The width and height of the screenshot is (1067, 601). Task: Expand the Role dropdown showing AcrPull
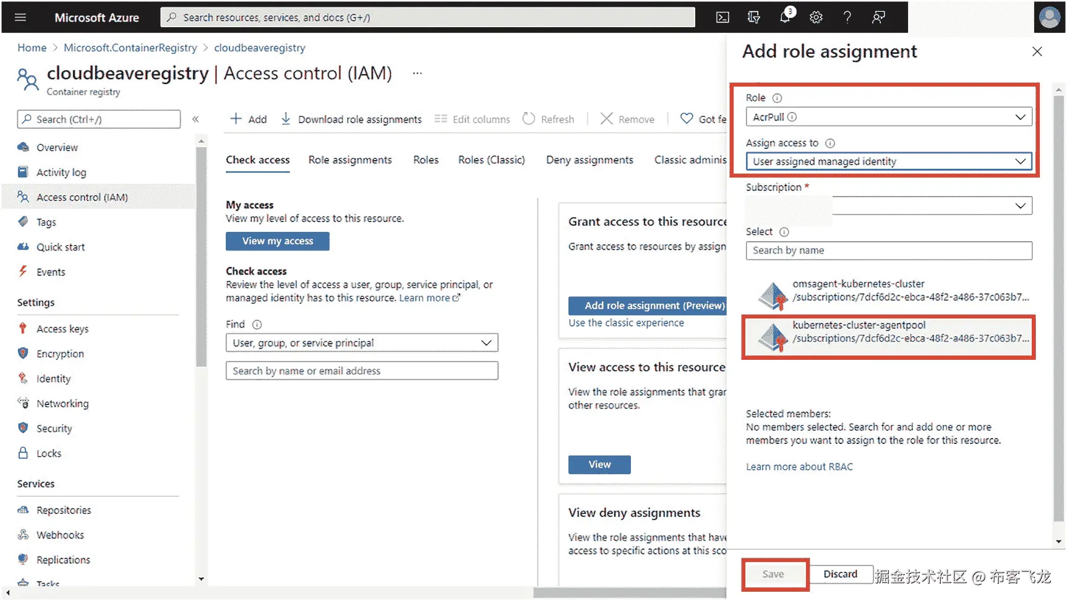[x=889, y=117]
